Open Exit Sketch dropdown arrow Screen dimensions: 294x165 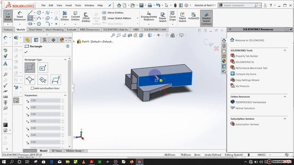8,24
